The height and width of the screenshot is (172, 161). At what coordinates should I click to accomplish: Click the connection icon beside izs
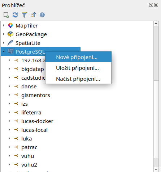16,104
